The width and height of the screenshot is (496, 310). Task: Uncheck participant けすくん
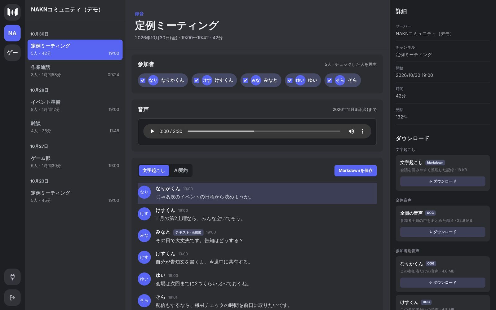(x=197, y=80)
